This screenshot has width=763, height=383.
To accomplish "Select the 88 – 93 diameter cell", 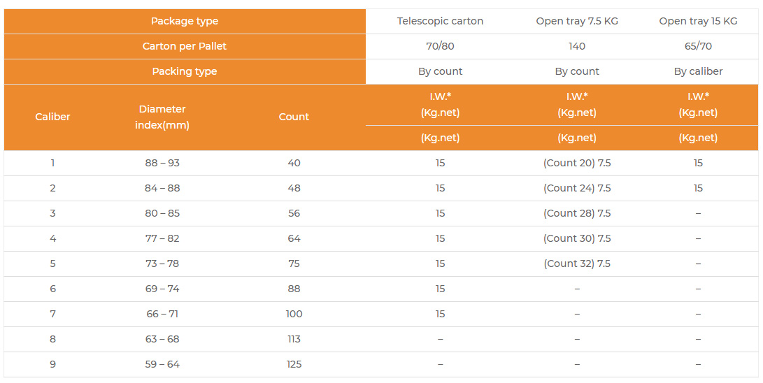I will pyautogui.click(x=162, y=163).
